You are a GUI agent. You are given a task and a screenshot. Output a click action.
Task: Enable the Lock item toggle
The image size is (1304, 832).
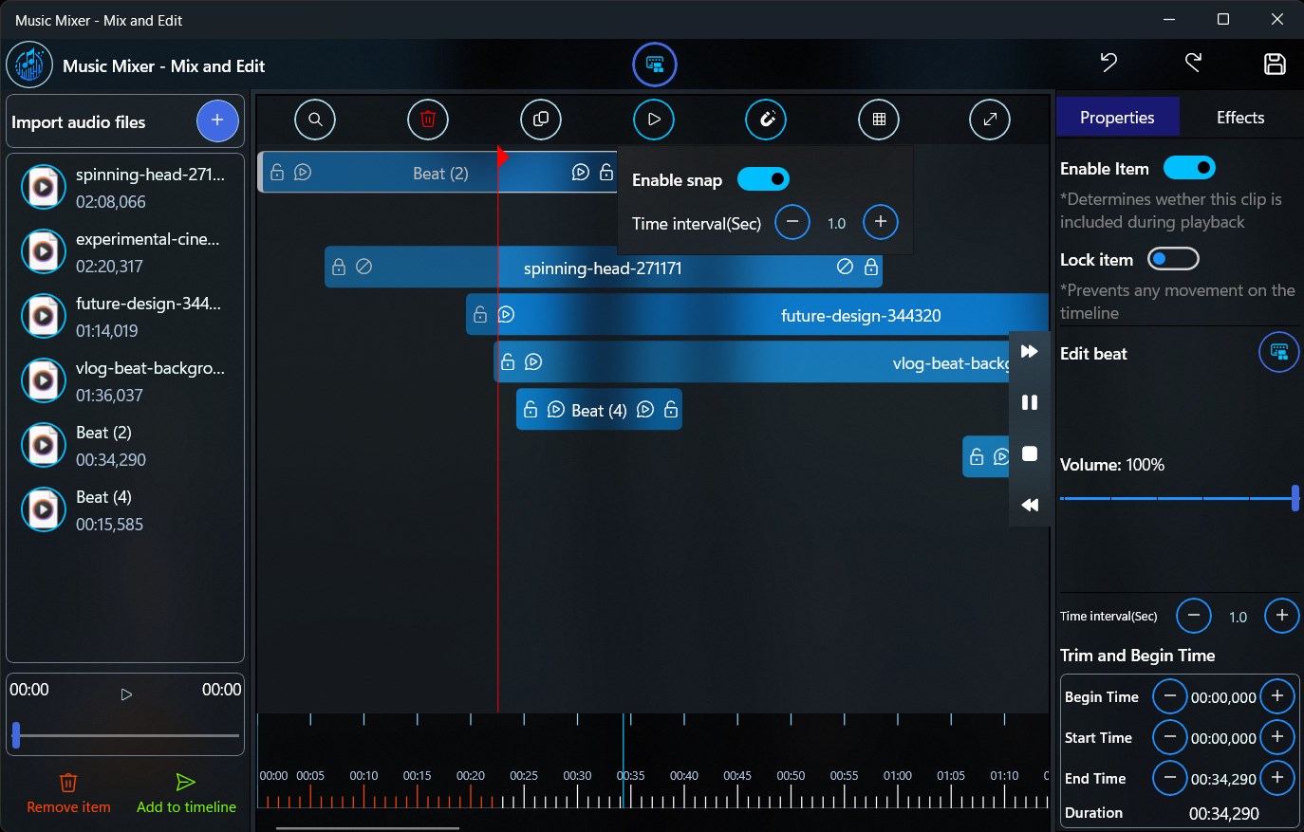[x=1173, y=258]
